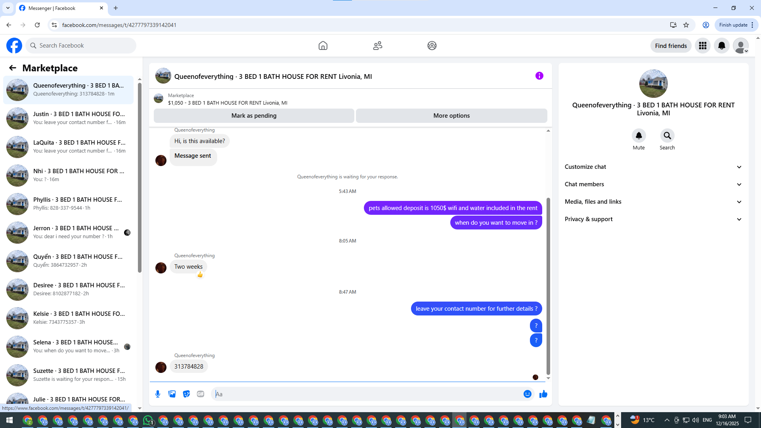This screenshot has height=428, width=761.
Task: Open the ENG language indicator
Action: (707, 420)
